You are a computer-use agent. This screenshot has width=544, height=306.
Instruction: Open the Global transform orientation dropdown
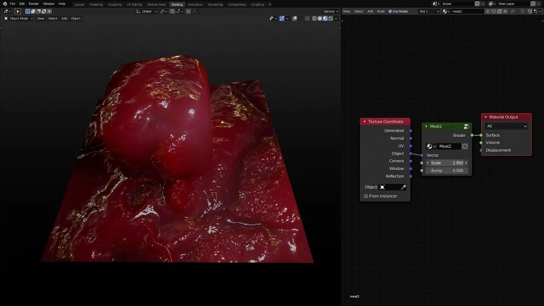tap(147, 11)
